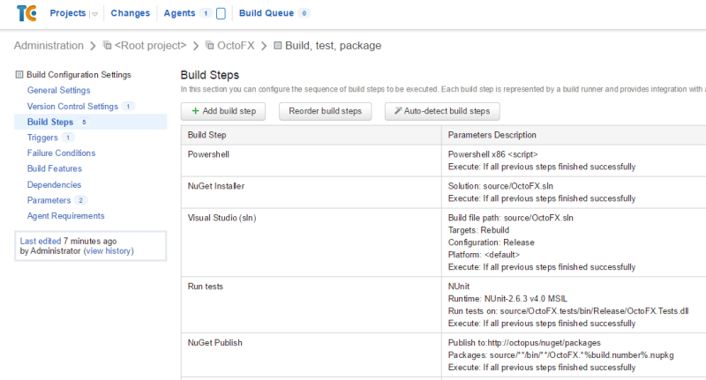Click the TeamCity logo icon
This screenshot has width=706, height=380.
click(x=26, y=13)
